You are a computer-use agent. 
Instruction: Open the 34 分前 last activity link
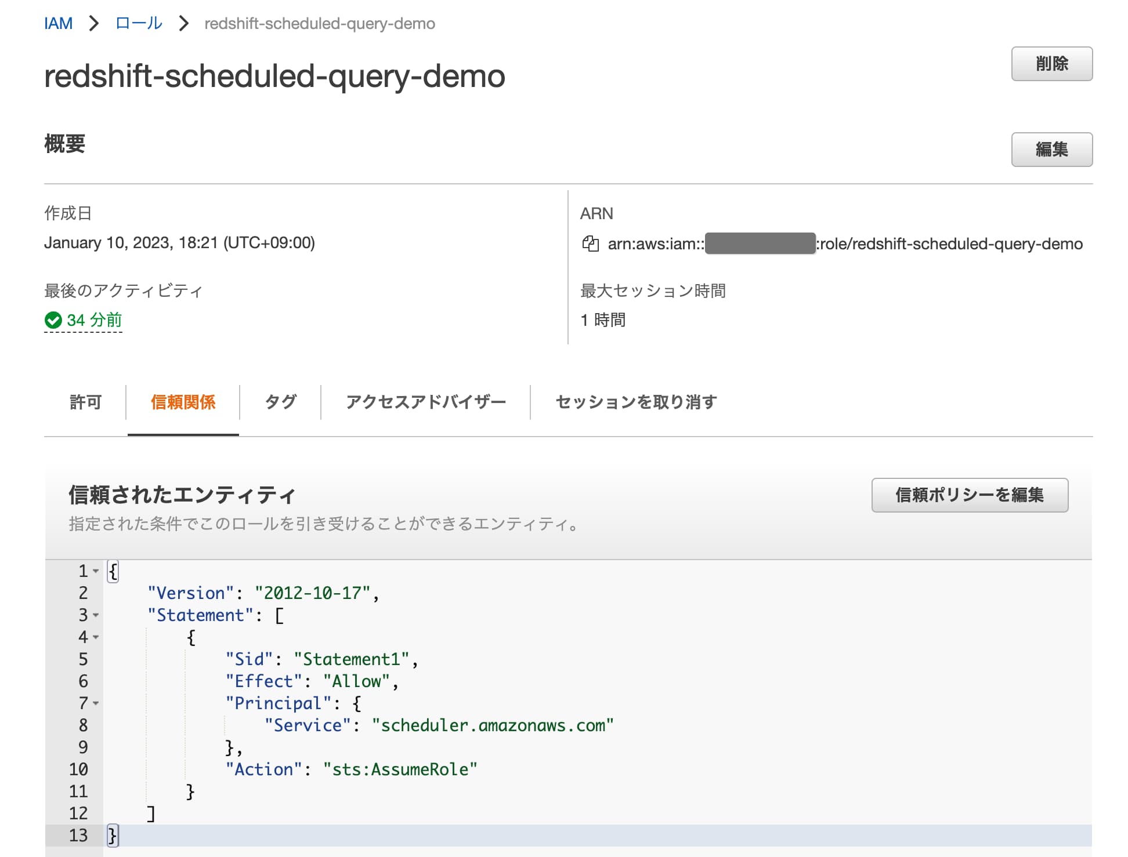click(95, 320)
